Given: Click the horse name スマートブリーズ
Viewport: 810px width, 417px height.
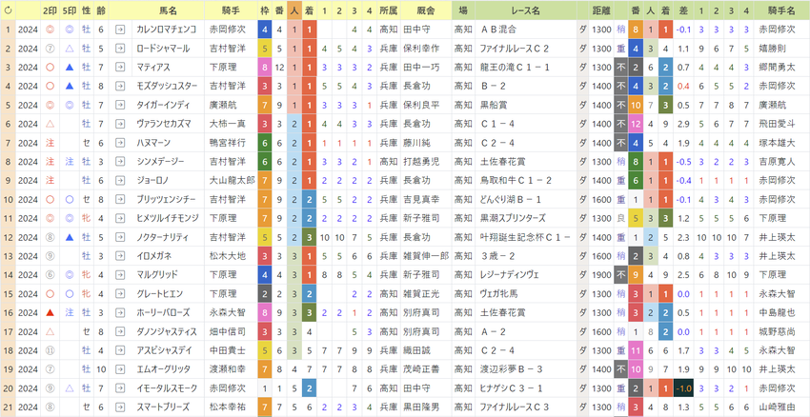Looking at the screenshot, I should [x=163, y=407].
